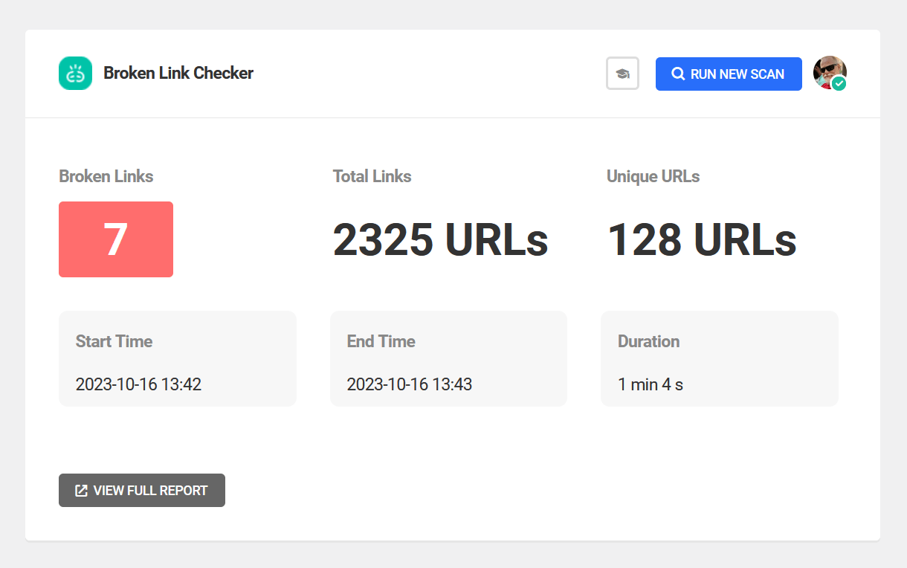
Task: Select the start time 2023-10-16 13:42
Action: (x=138, y=384)
